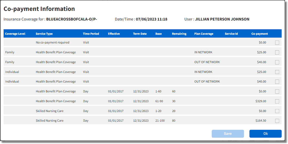
Task: Click the $164.50 co-payment amount
Action: [x=261, y=121]
